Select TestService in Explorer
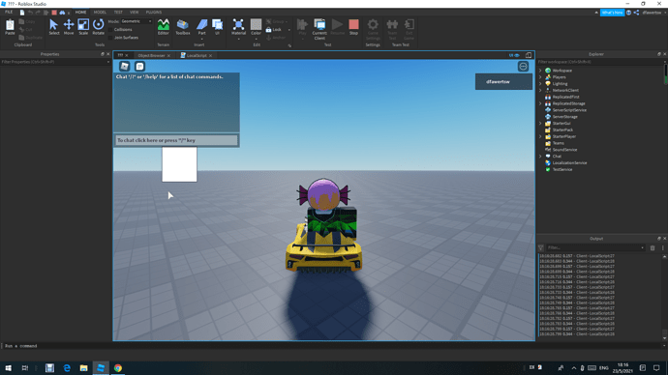 562,170
